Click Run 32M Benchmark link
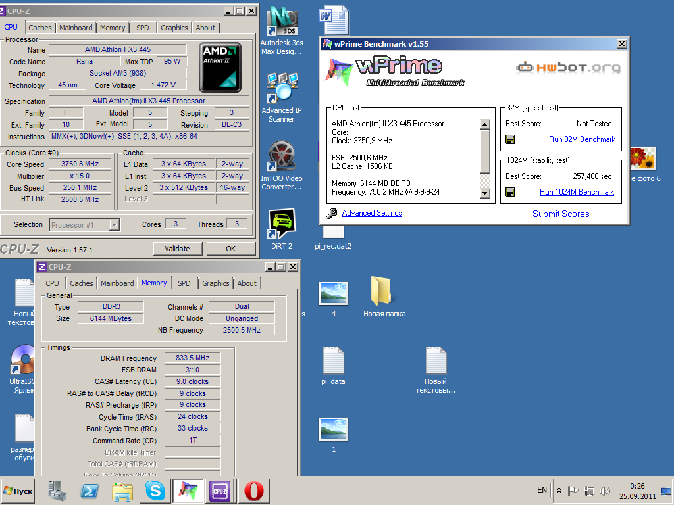674x505 pixels. click(582, 139)
